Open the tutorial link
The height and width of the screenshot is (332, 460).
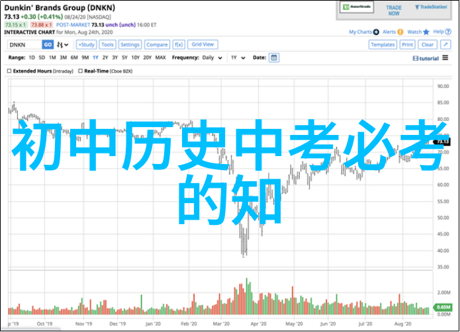coord(426,58)
